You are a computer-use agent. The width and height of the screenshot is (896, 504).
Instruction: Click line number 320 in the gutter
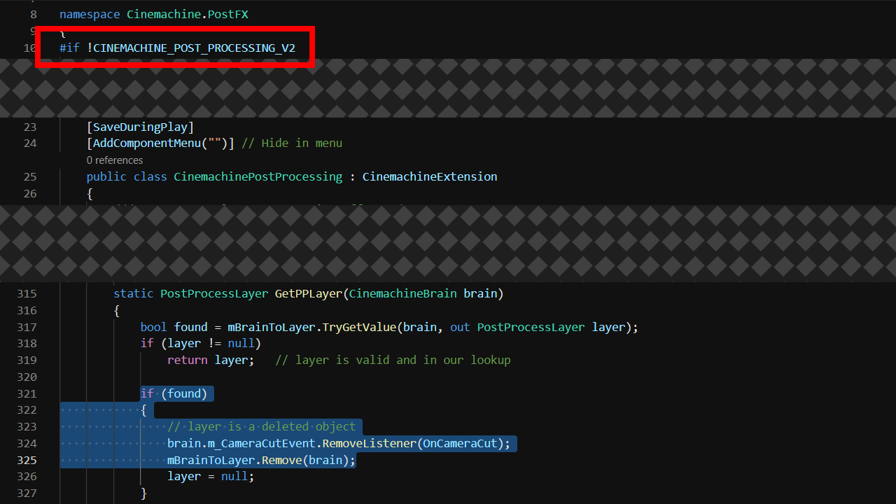[x=27, y=377]
